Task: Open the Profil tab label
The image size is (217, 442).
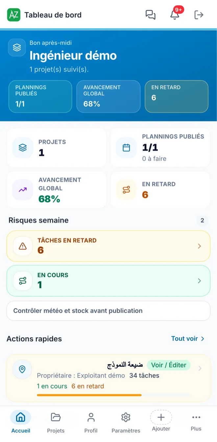Action: point(91,430)
